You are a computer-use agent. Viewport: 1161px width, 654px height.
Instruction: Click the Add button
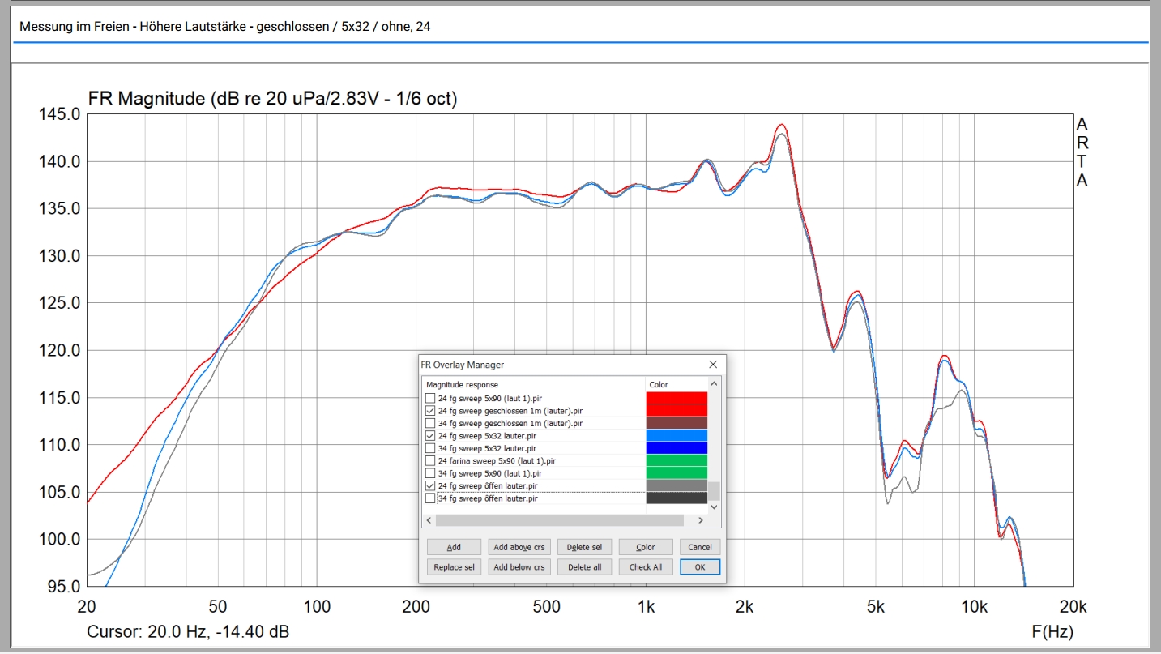[x=454, y=547]
